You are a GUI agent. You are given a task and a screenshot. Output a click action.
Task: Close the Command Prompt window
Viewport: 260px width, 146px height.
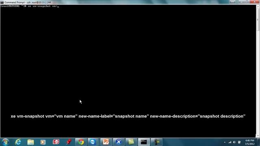pyautogui.click(x=255, y=2)
